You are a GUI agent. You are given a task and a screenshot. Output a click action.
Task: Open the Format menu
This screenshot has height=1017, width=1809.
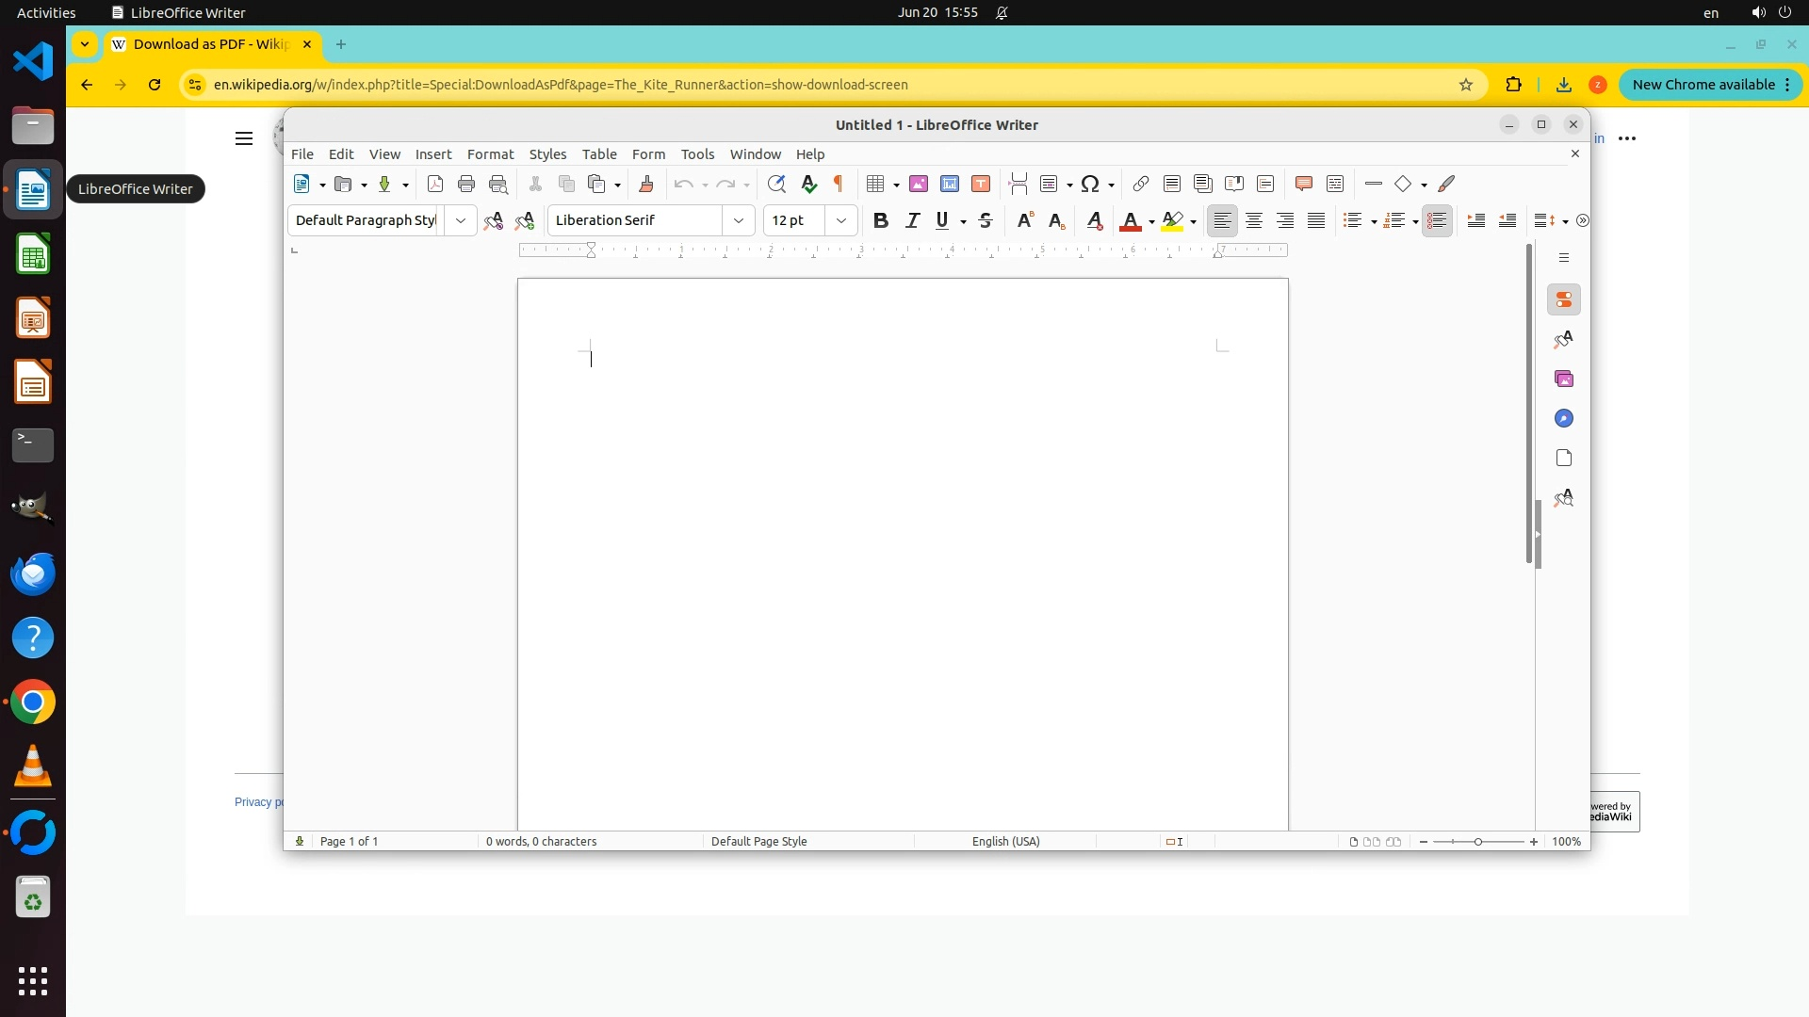(490, 154)
